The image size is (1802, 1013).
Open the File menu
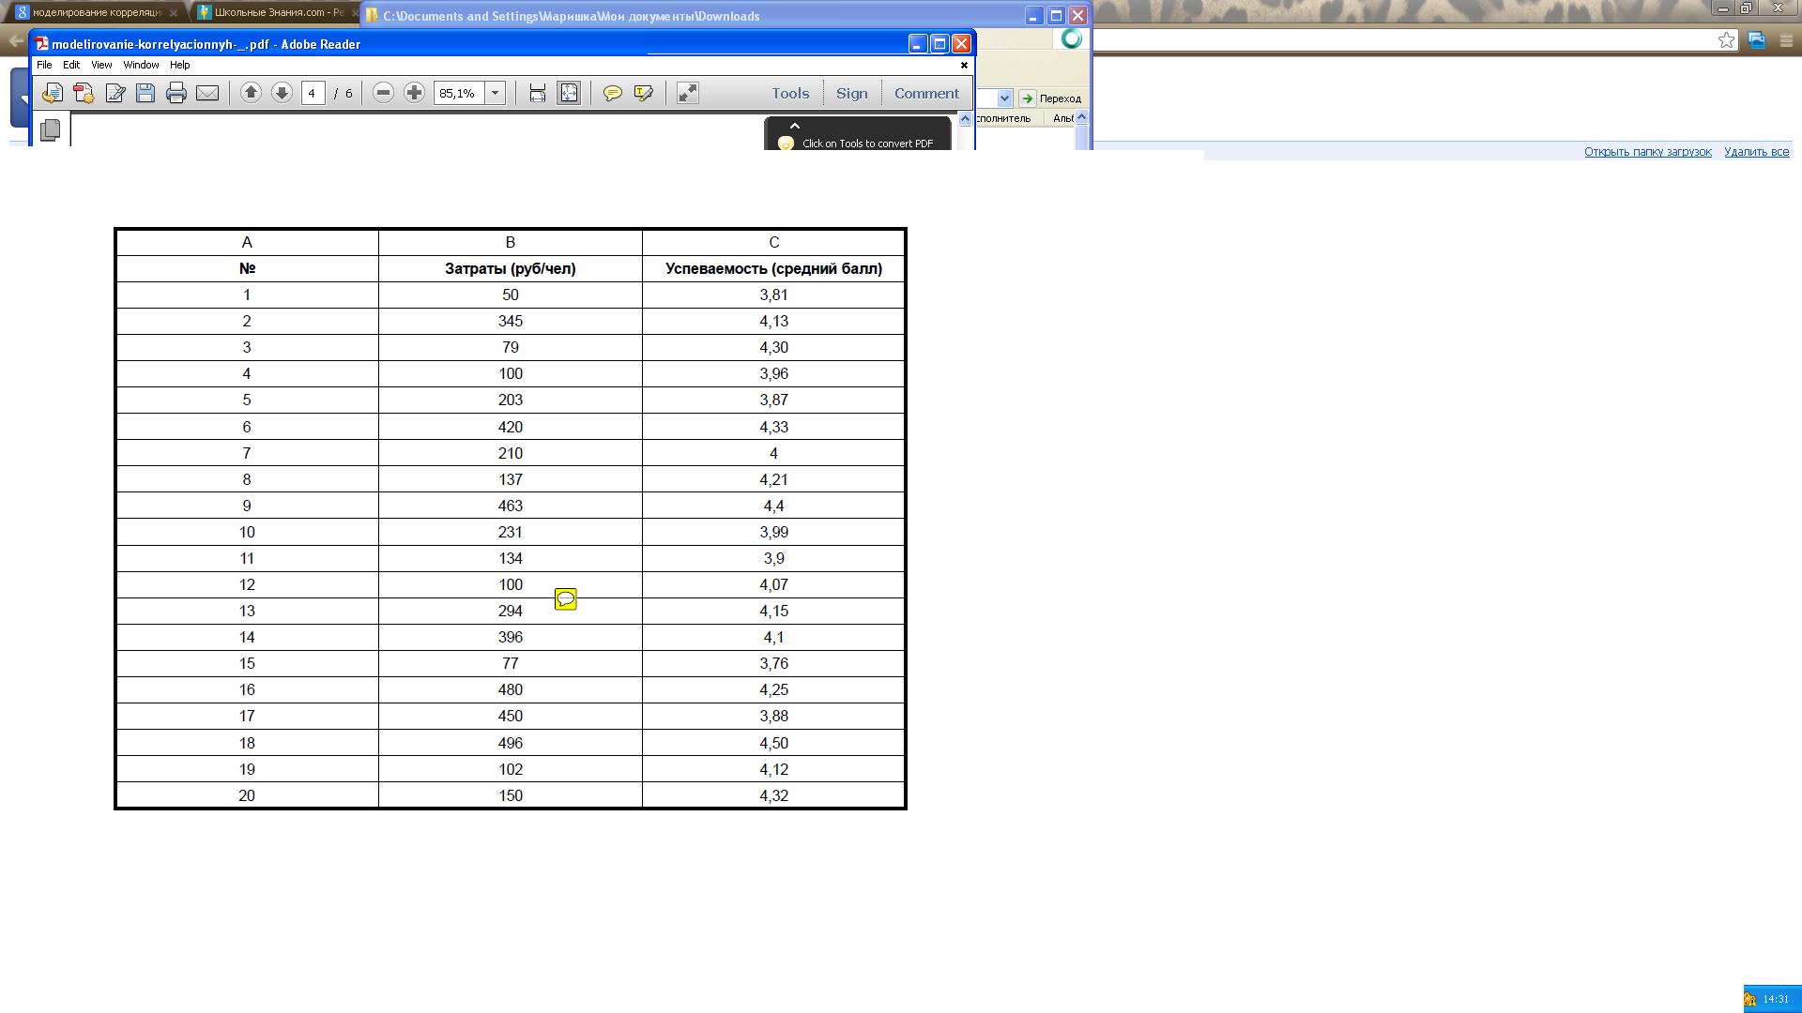pyautogui.click(x=44, y=65)
